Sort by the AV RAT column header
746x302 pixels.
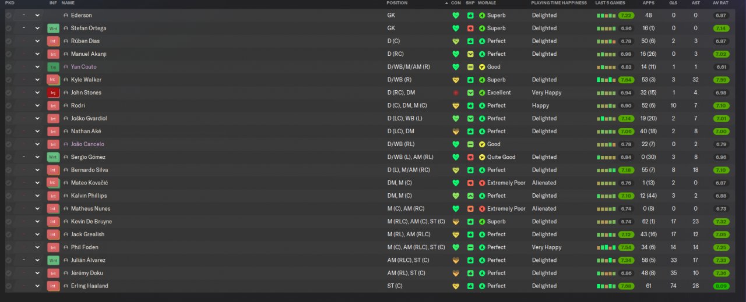coord(720,3)
